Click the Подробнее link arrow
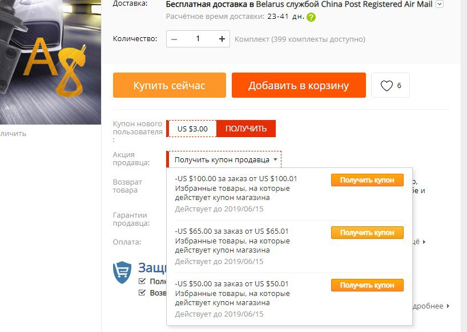 point(448,306)
